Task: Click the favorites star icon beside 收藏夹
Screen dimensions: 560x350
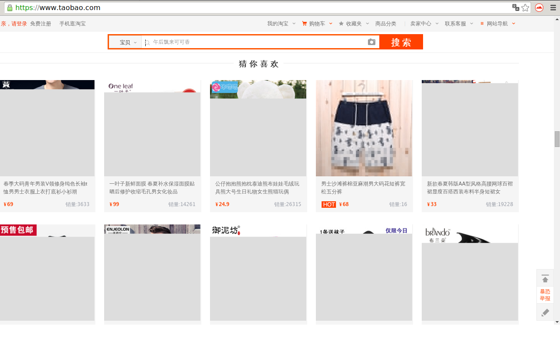Action: click(341, 24)
